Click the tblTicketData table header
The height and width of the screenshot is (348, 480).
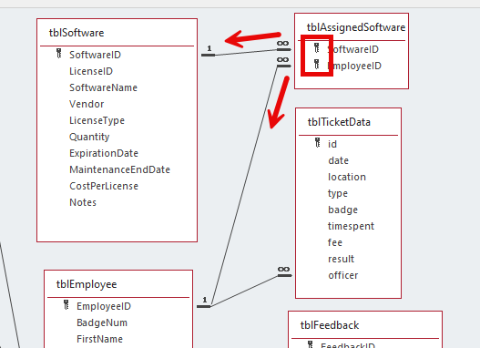[339, 122]
